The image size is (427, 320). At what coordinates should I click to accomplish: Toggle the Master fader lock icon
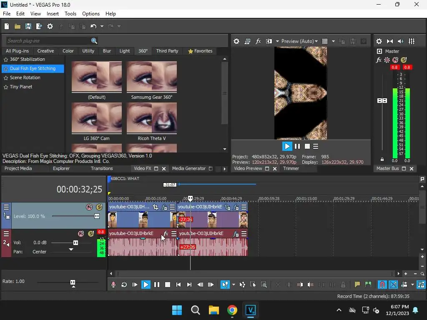pyautogui.click(x=382, y=160)
